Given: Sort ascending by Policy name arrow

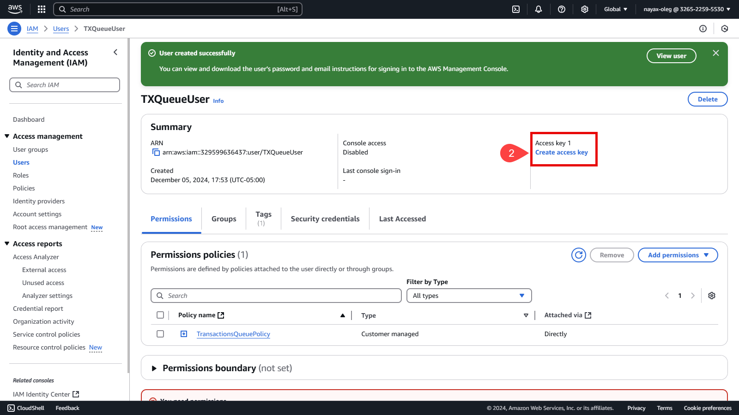Looking at the screenshot, I should click(x=343, y=315).
